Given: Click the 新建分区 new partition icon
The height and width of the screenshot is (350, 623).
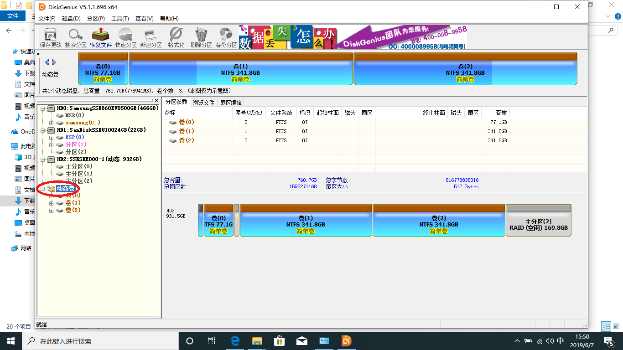Looking at the screenshot, I should [151, 37].
